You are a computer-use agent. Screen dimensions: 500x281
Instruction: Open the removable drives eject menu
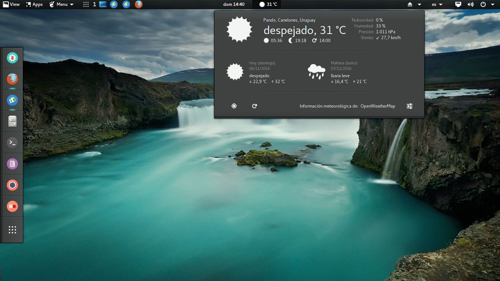414,4
